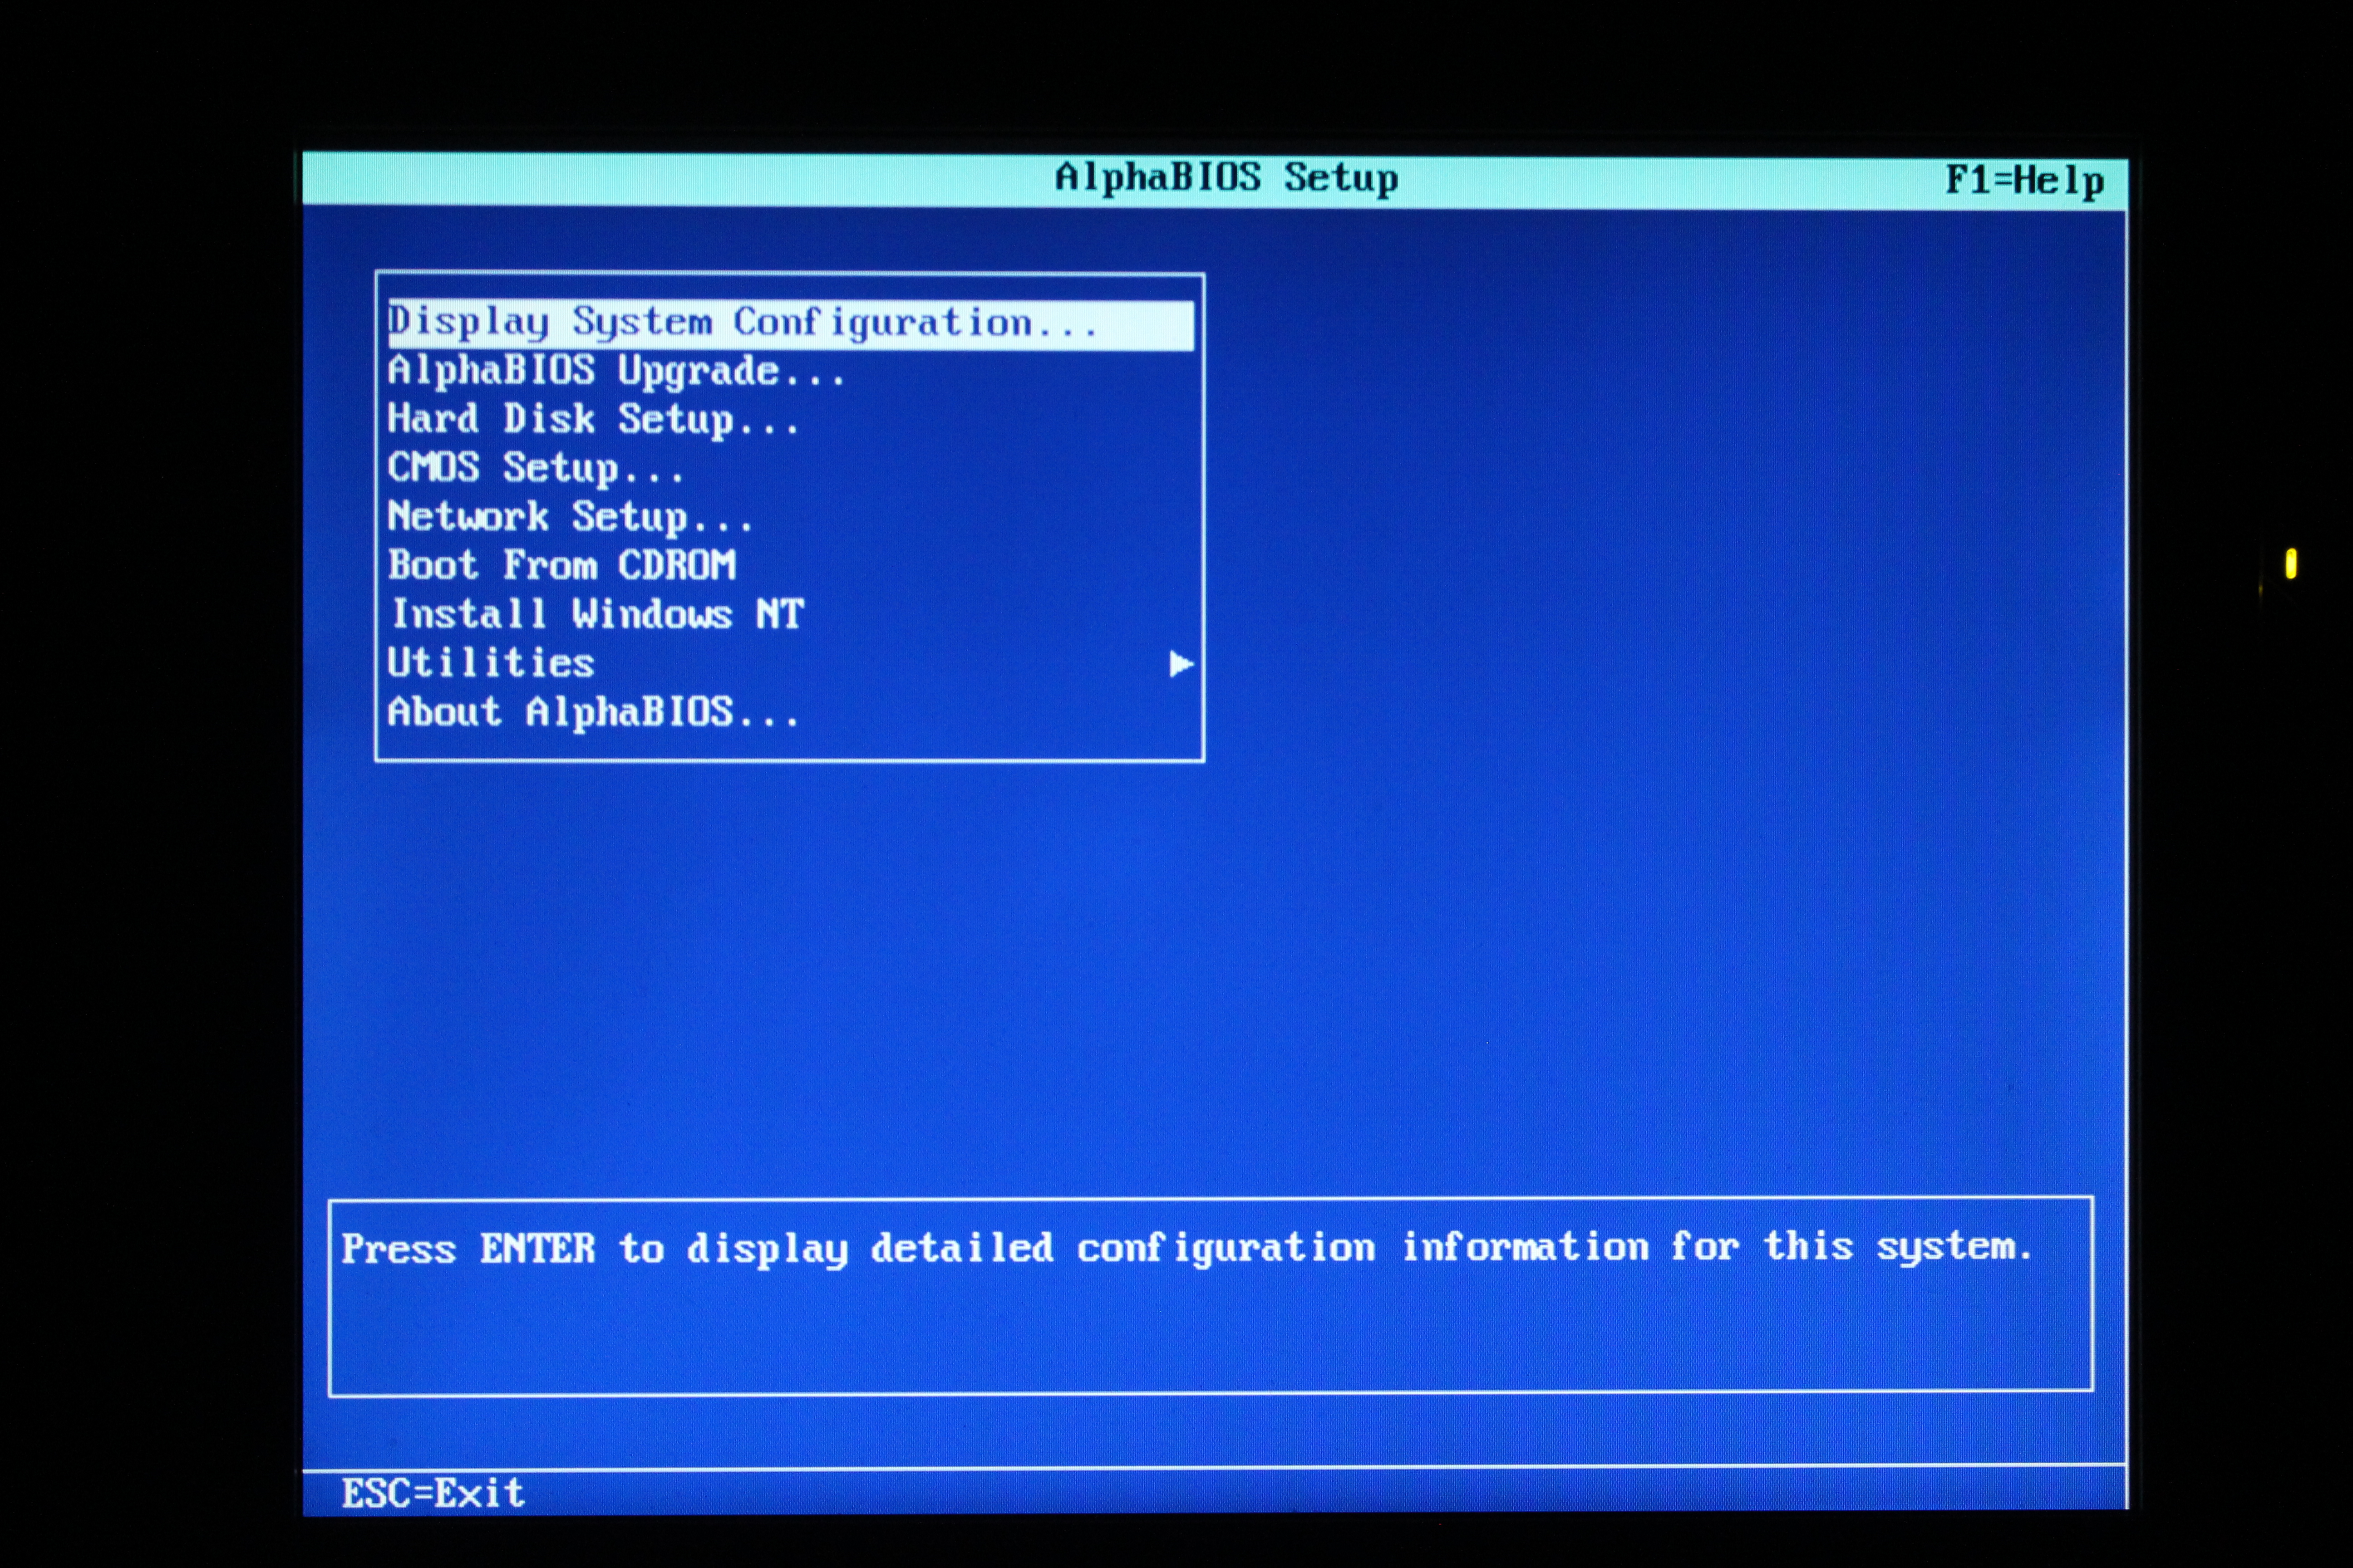Click the yellow monitor power LED

pos(2290,563)
